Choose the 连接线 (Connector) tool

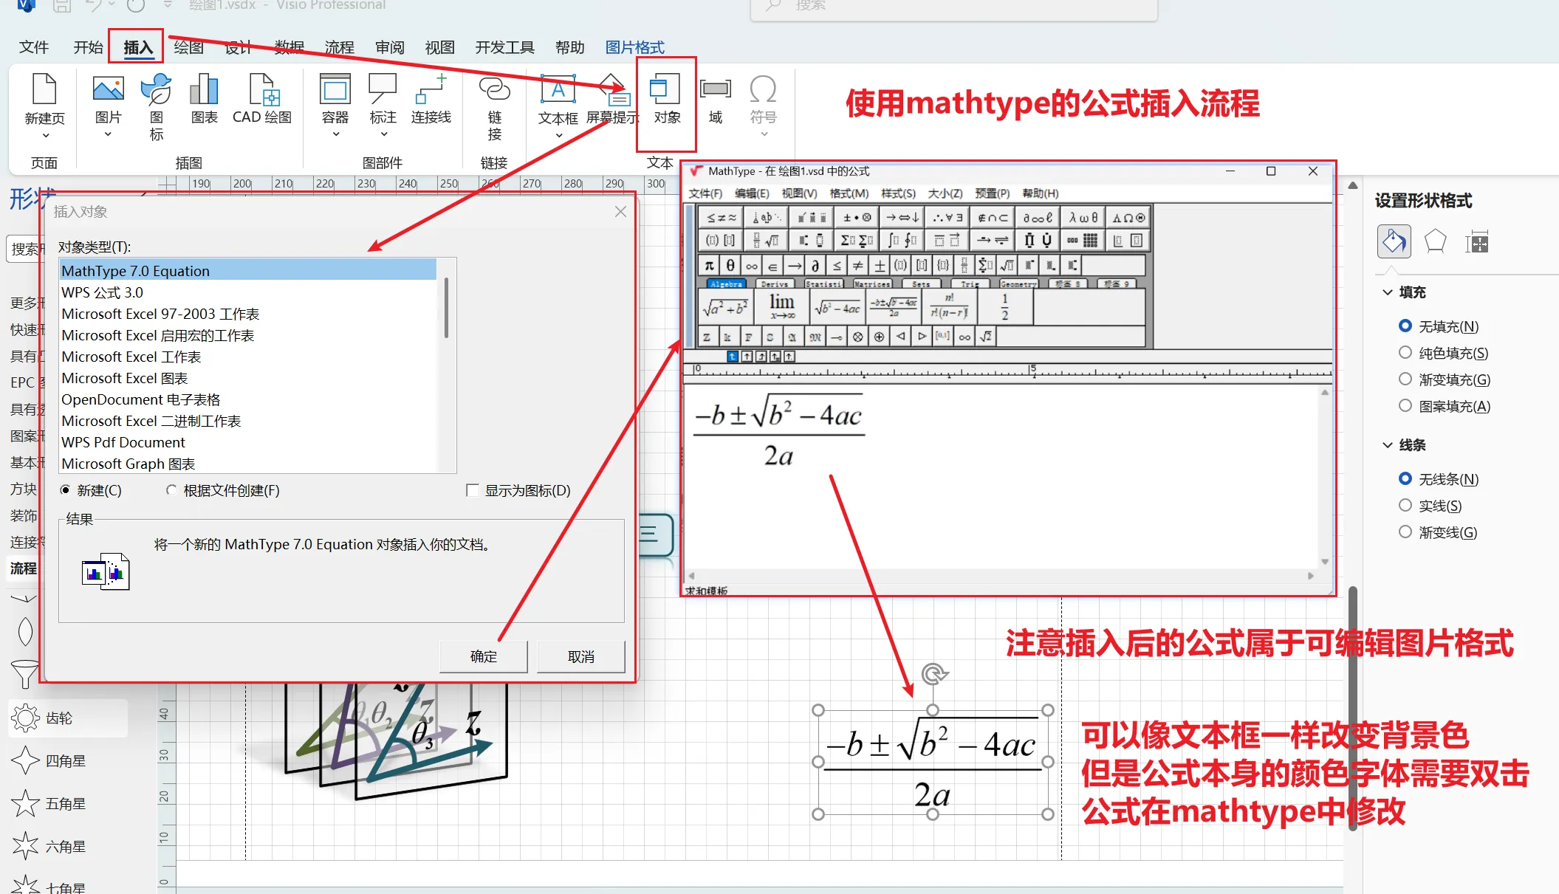pos(431,89)
